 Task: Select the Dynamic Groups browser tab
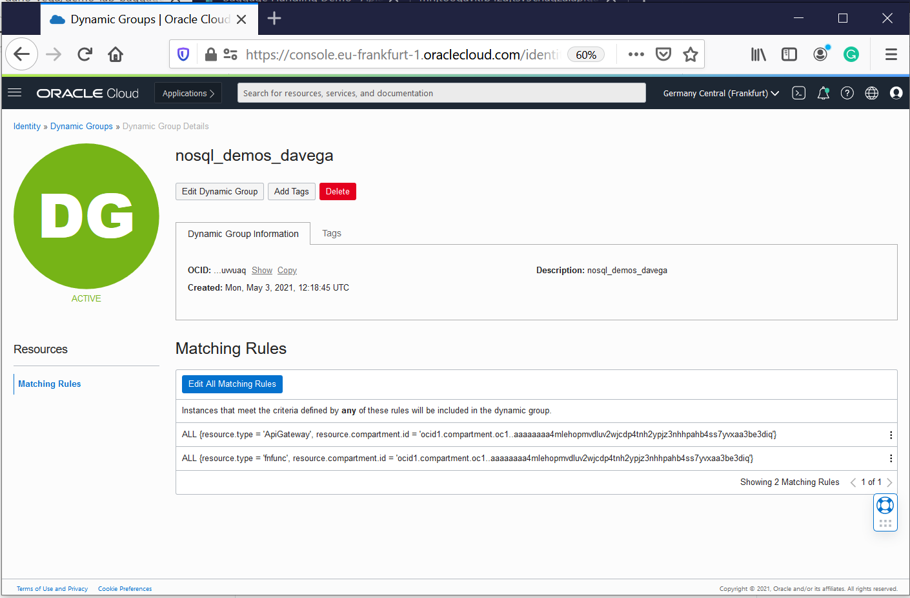coord(150,19)
